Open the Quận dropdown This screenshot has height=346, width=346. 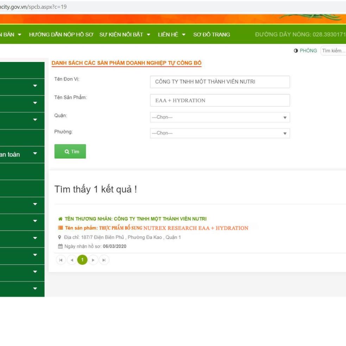click(x=220, y=117)
